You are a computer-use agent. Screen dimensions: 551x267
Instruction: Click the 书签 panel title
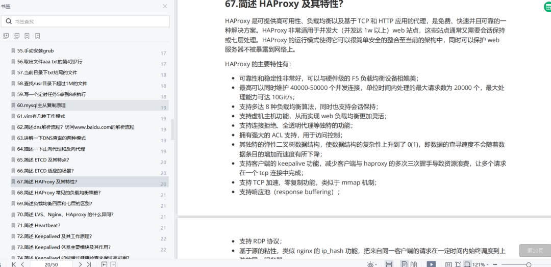click(5, 6)
